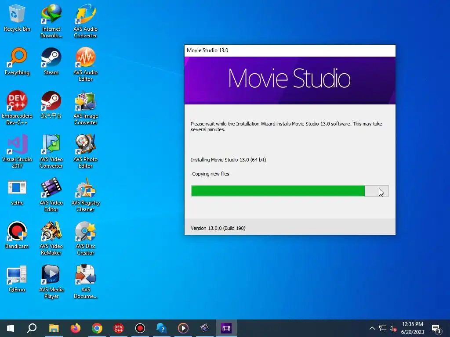Click the "Copying new files" status text
This screenshot has width=450, height=337.
(x=210, y=174)
